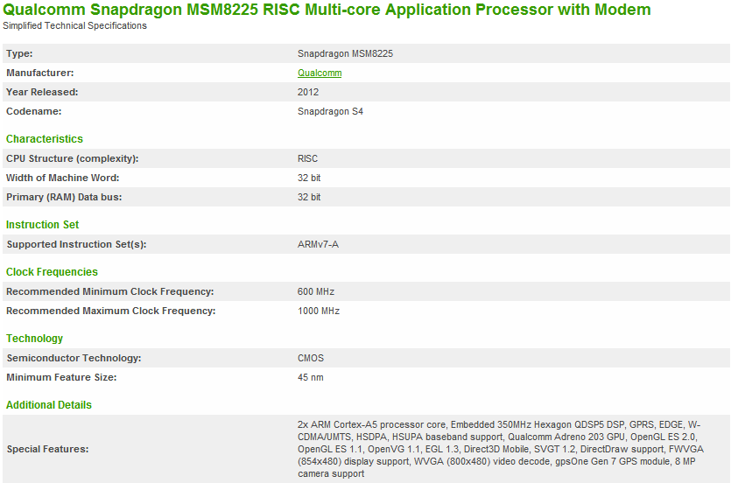
Task: Select the '32 bit' machine word value
Action: (309, 178)
